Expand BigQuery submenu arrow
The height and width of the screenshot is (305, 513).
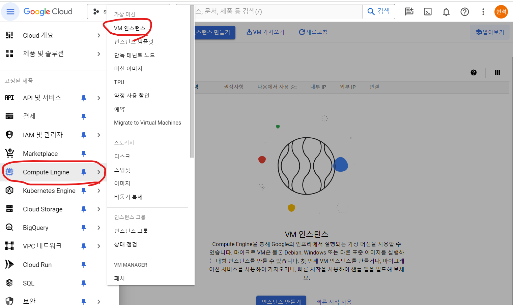tap(99, 228)
